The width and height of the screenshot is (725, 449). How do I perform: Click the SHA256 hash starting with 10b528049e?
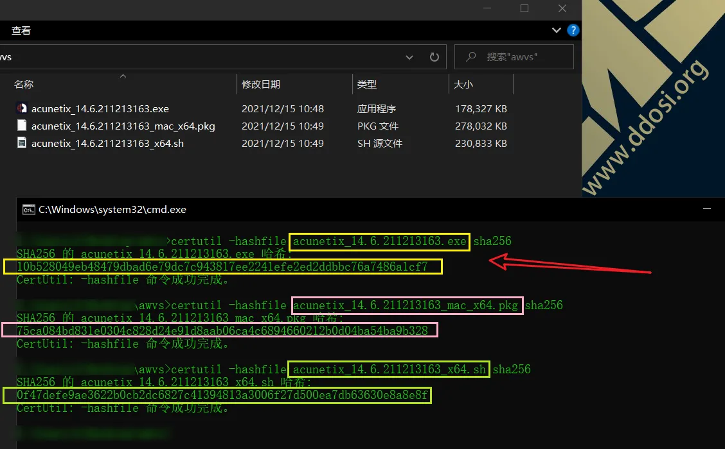(222, 266)
